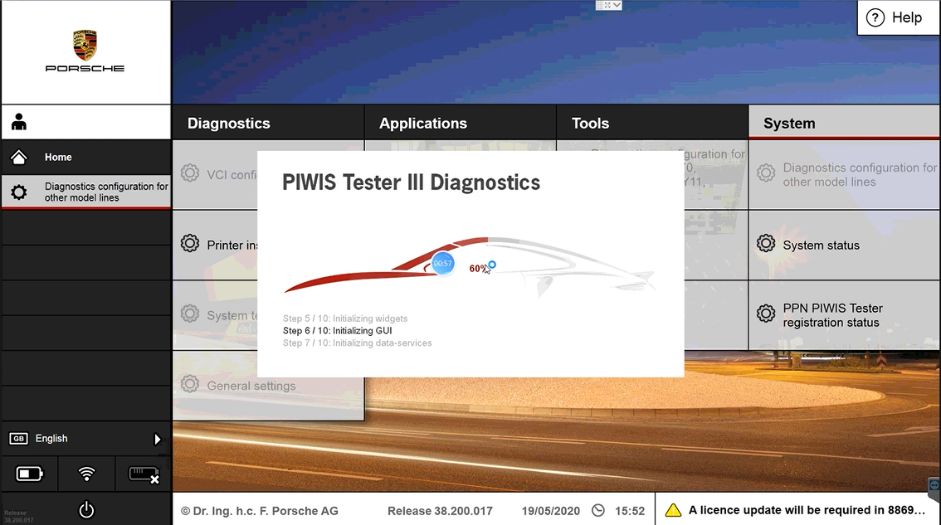Viewport: 941px width, 525px height.
Task: Click the System status gear icon
Action: coord(766,245)
